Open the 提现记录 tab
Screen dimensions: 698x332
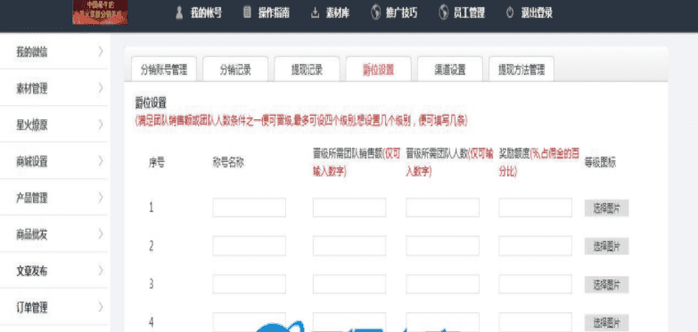[307, 69]
